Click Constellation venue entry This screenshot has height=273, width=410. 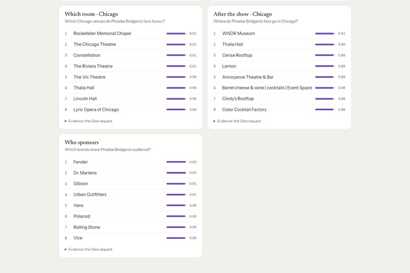pyautogui.click(x=131, y=55)
